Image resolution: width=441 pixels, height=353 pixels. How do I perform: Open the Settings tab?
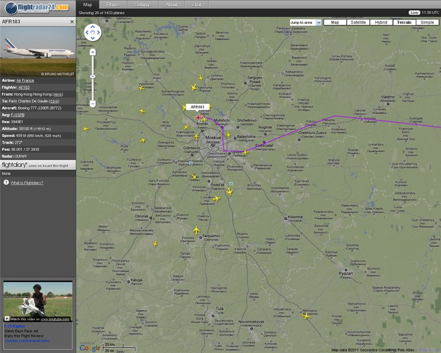point(143,4)
